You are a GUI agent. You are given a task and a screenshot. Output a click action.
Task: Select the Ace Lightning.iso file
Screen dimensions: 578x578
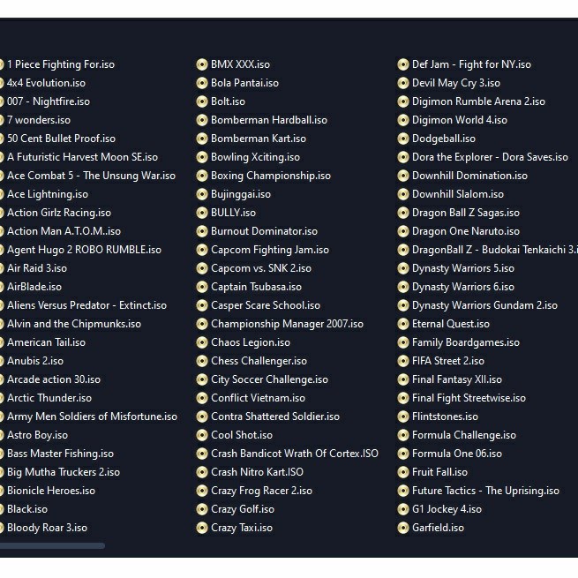point(48,194)
